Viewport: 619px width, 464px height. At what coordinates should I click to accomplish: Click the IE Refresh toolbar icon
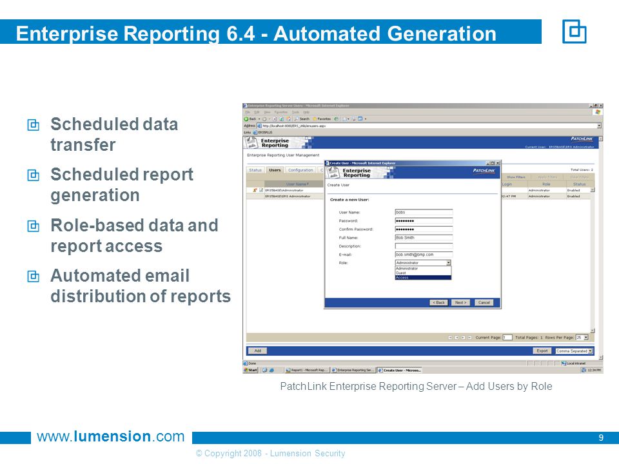(282, 119)
